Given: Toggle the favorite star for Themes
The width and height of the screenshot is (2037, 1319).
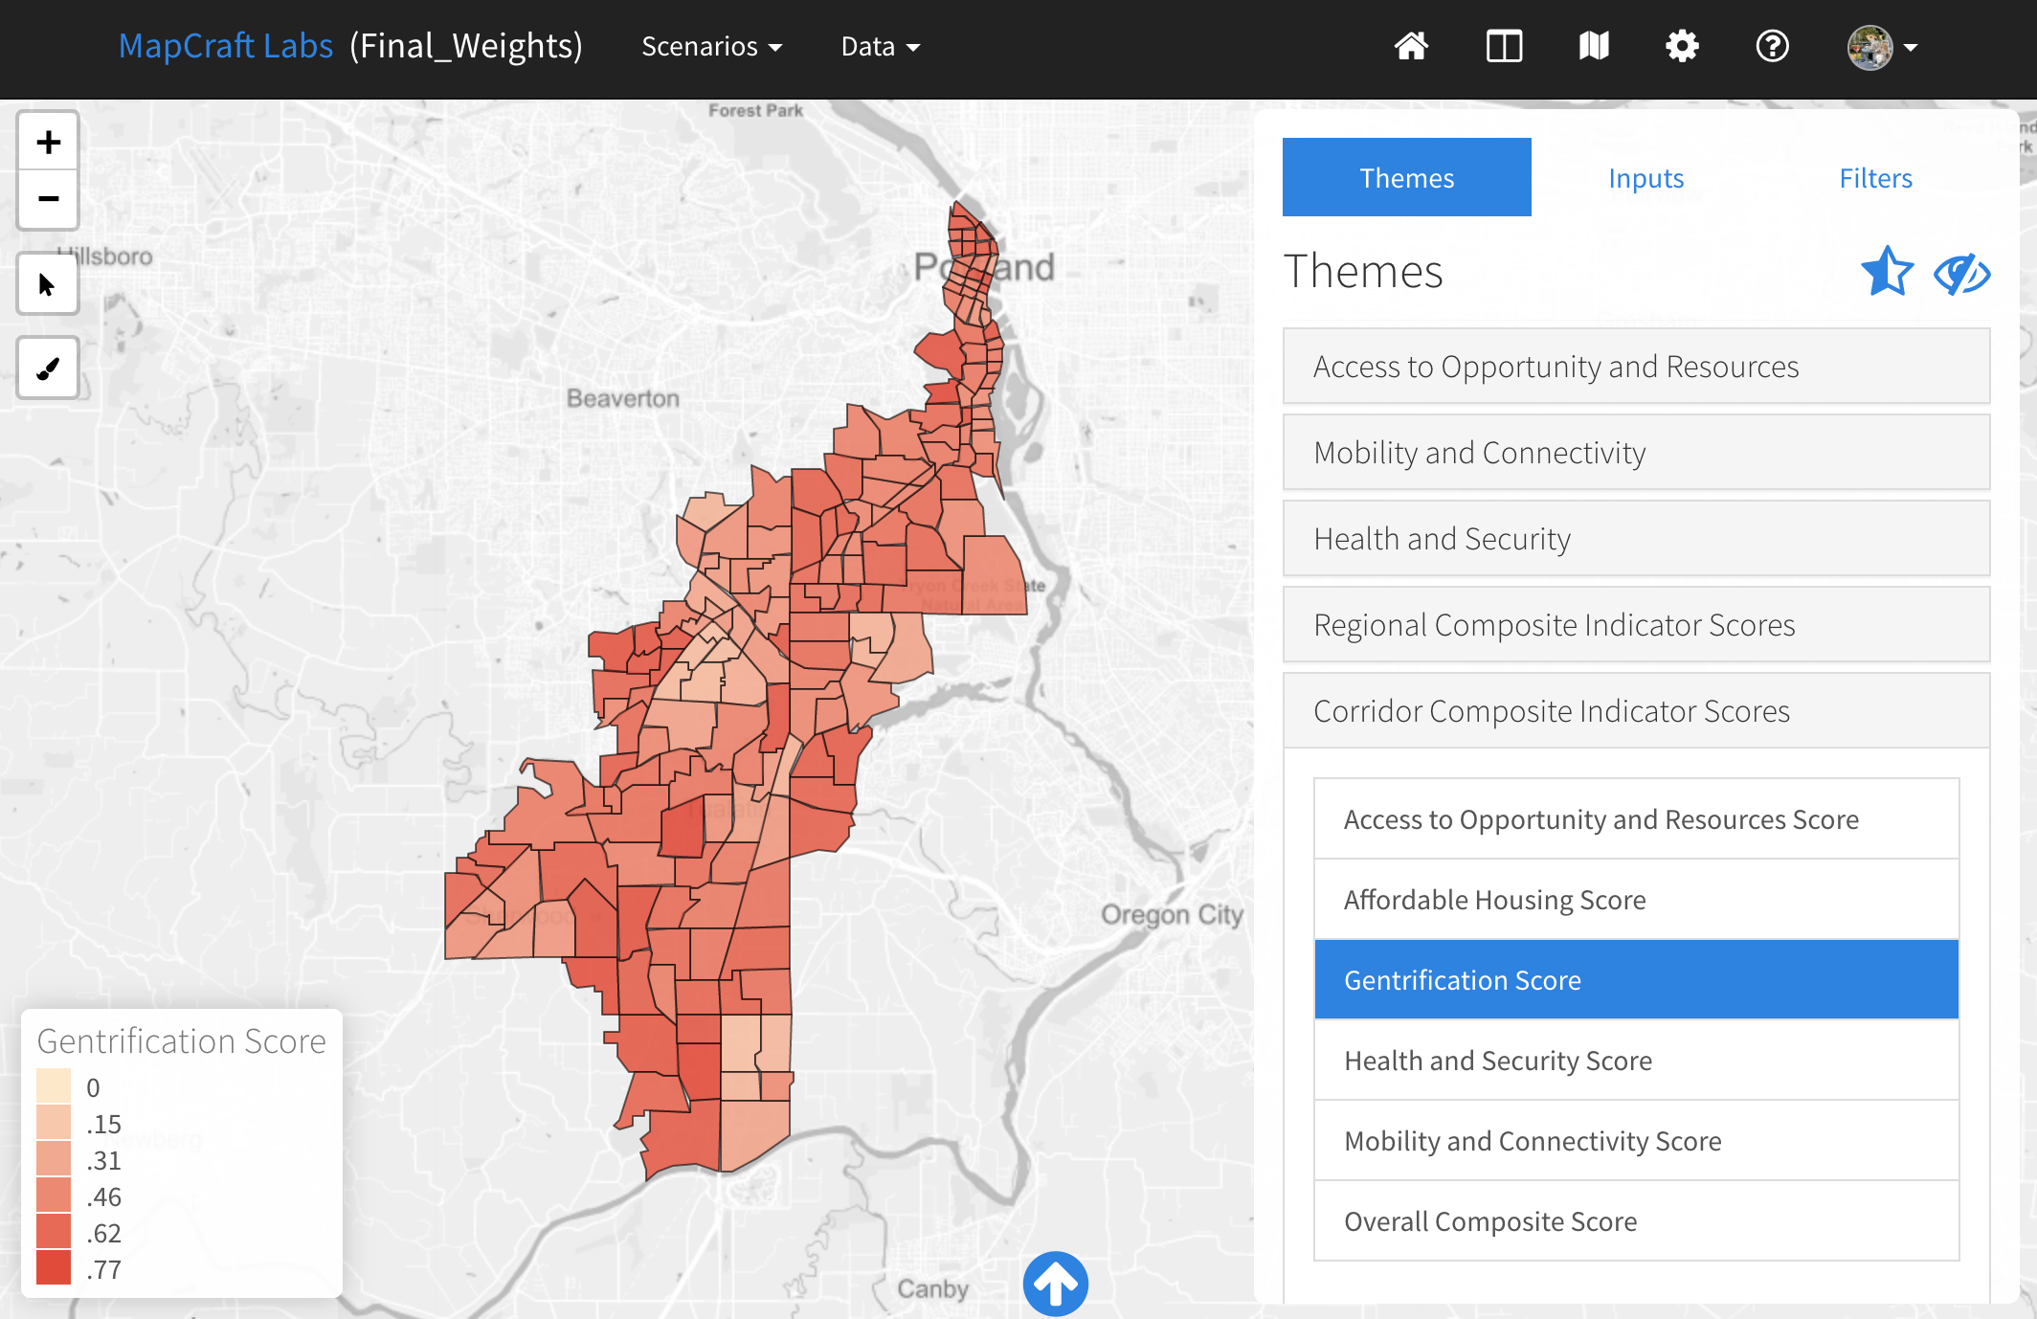Looking at the screenshot, I should pos(1887,272).
